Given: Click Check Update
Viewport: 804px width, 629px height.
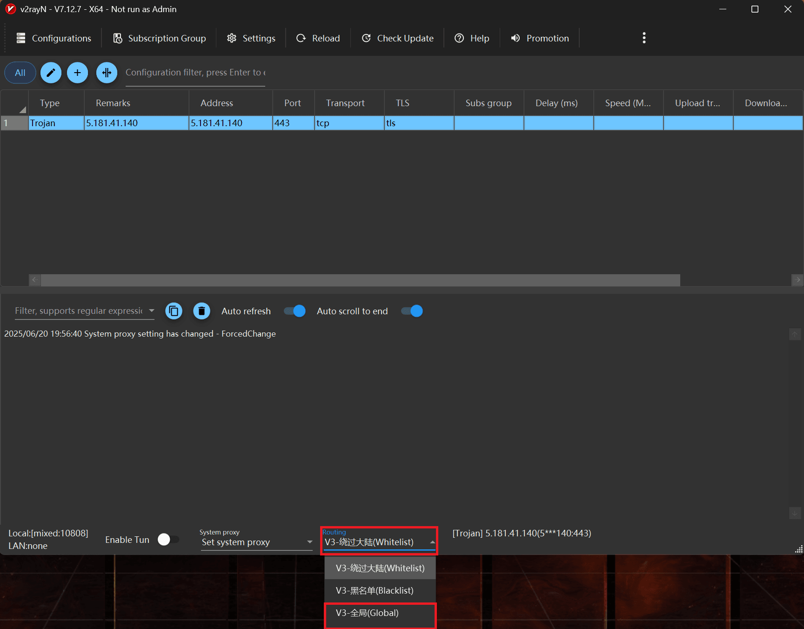Looking at the screenshot, I should (397, 38).
